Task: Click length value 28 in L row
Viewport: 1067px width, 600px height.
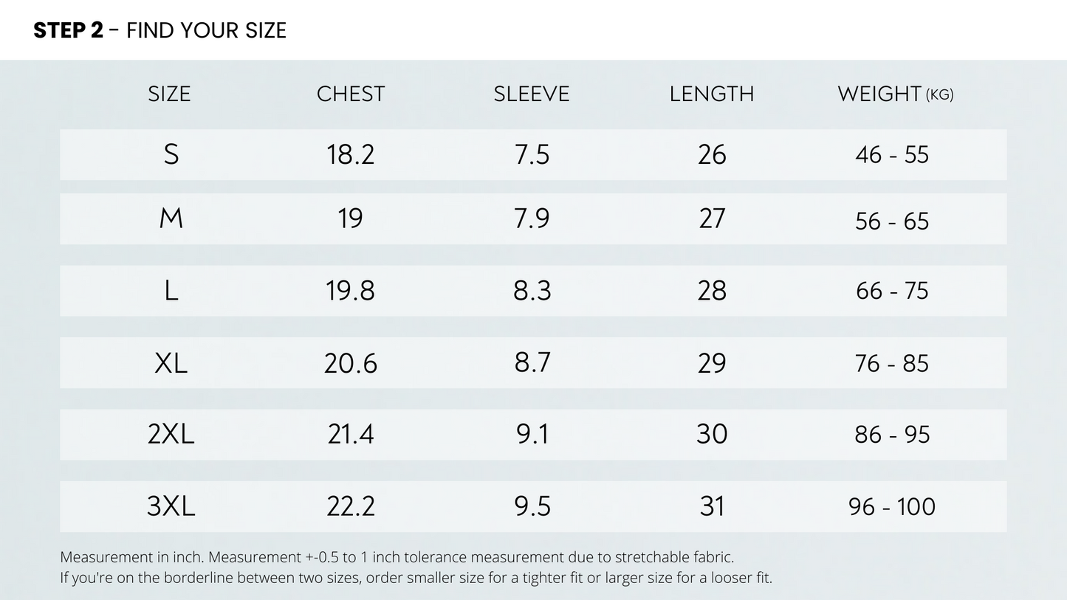Action: tap(712, 291)
